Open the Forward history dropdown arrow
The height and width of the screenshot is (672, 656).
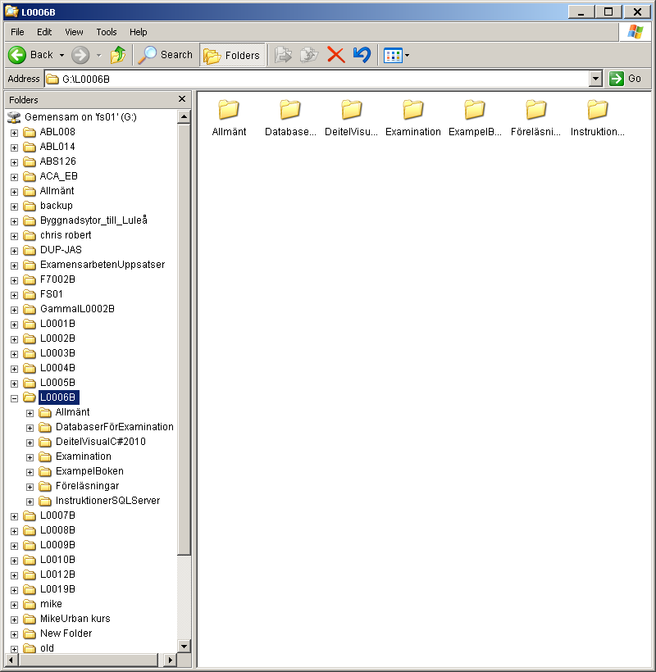pyautogui.click(x=99, y=55)
